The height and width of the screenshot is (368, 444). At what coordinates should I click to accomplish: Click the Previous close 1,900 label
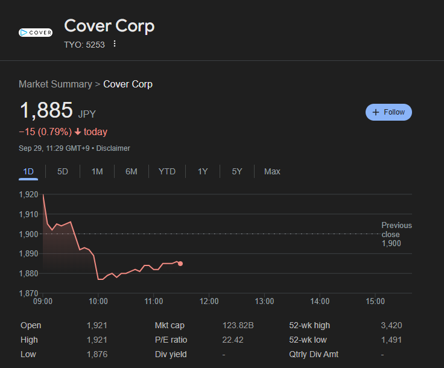tap(396, 234)
